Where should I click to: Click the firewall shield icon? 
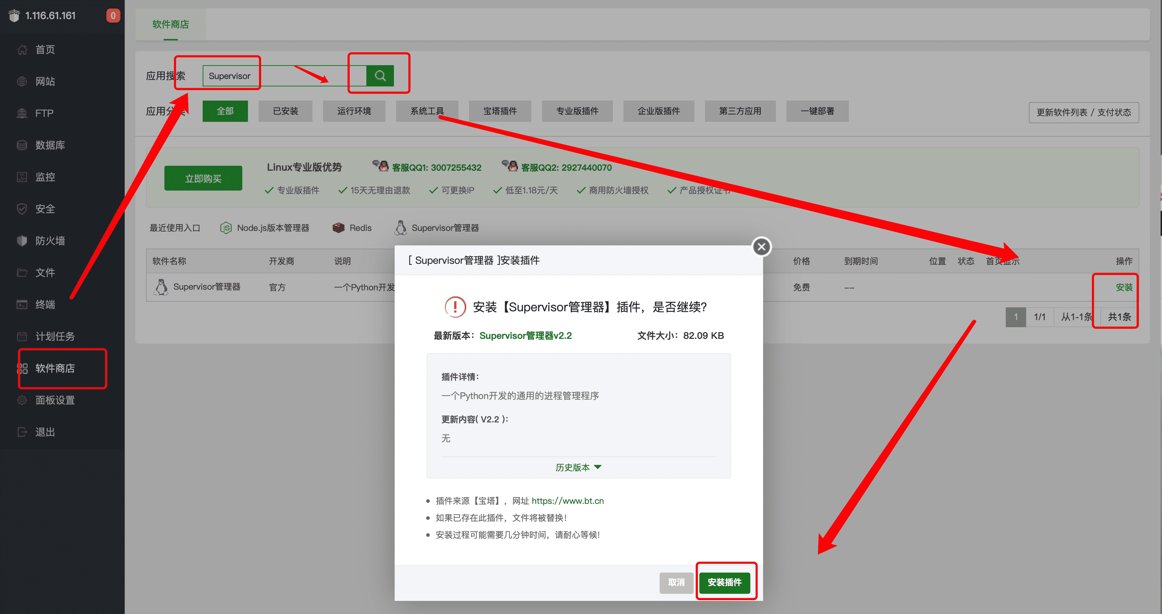pos(22,241)
